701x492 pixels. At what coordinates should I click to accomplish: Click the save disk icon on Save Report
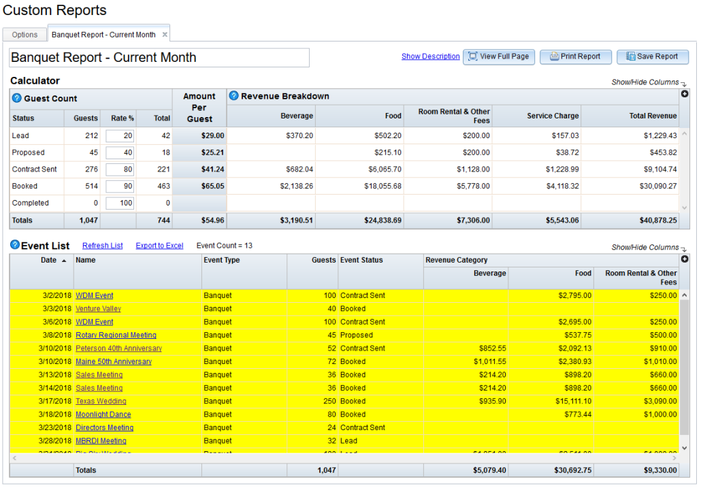[630, 56]
